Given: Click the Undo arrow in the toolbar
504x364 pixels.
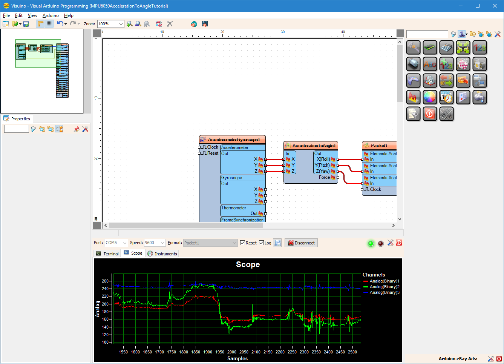Looking at the screenshot, I should (x=60, y=23).
